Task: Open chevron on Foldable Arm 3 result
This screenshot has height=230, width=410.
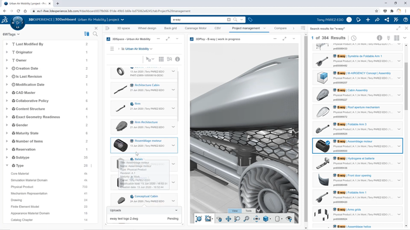Action: pos(399,129)
